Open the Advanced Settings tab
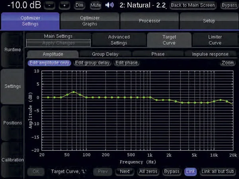 pos(119,40)
